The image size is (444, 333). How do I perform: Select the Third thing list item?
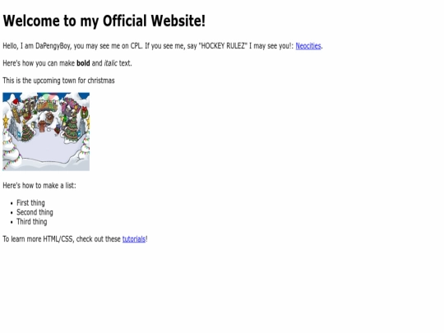[x=32, y=222]
